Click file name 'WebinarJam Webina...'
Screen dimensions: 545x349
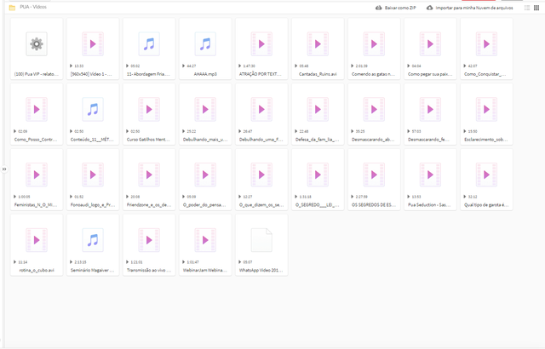pos(205,270)
